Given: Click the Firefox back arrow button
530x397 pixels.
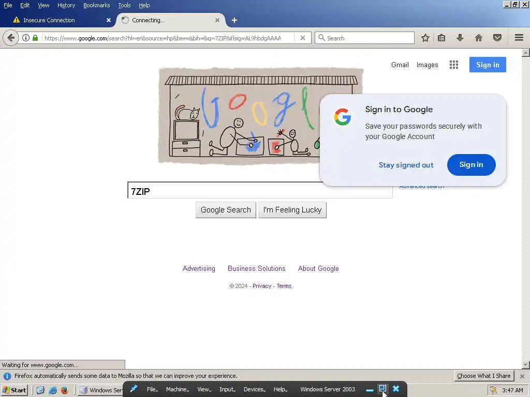Looking at the screenshot, I should click(10, 38).
